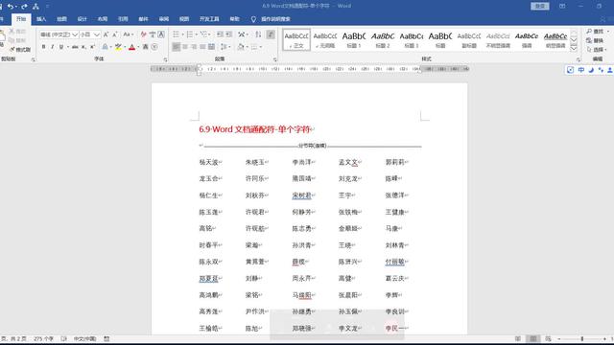Viewport: 614px width, 345px height.
Task: Click the Multilevel List icon
Action: (203, 34)
